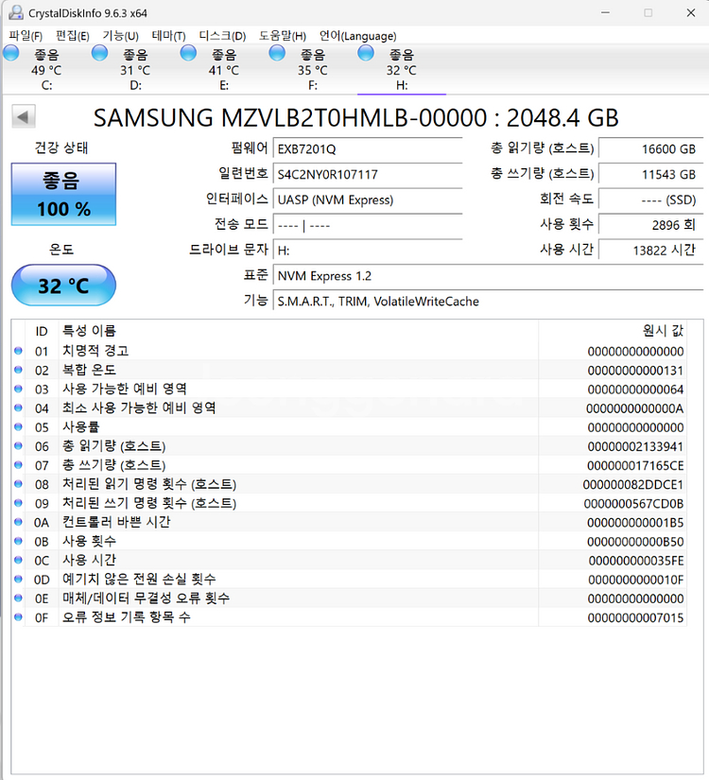Image resolution: width=709 pixels, height=780 pixels.
Task: Click the standard field NVM Express 1.2
Action: click(488, 275)
